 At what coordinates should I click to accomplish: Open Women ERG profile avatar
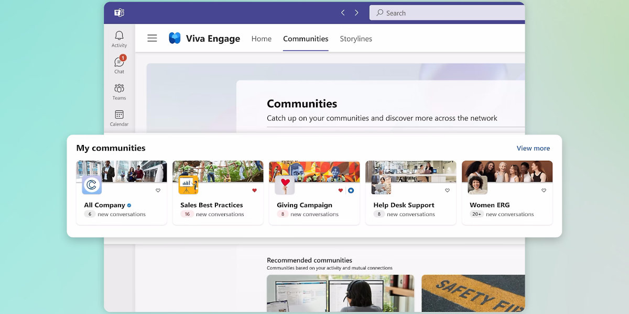(478, 185)
